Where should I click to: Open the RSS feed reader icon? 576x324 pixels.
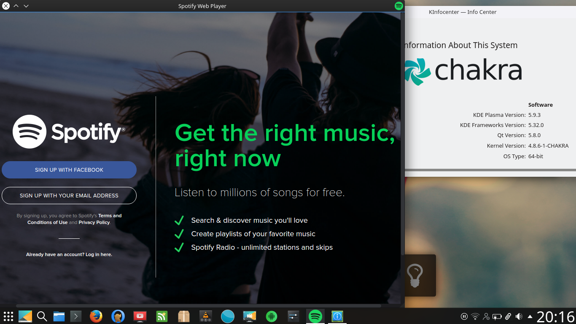[x=162, y=316]
